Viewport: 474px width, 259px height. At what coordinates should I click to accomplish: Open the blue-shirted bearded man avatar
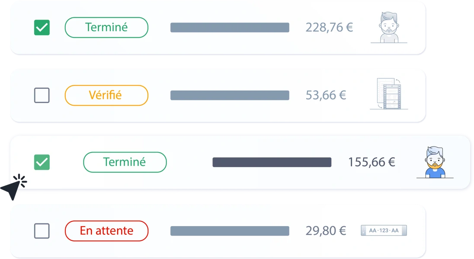tap(435, 162)
